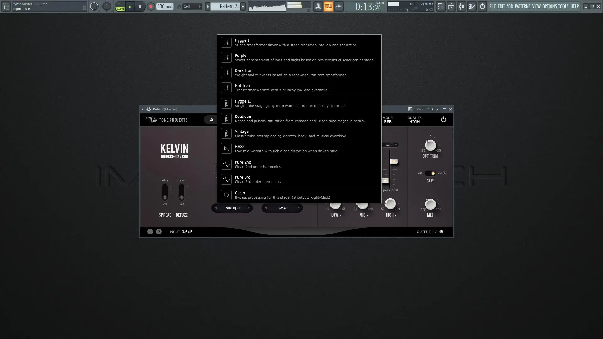This screenshot has height=339, width=603.
Task: Toggle the DEFUZZ clean/off switch
Action: click(x=182, y=192)
